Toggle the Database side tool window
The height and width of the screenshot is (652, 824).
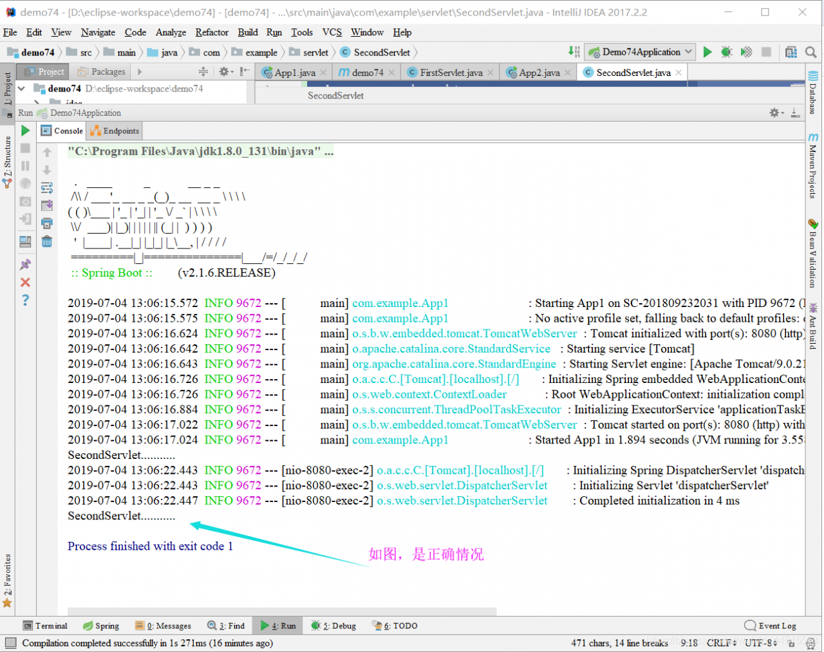click(x=813, y=92)
